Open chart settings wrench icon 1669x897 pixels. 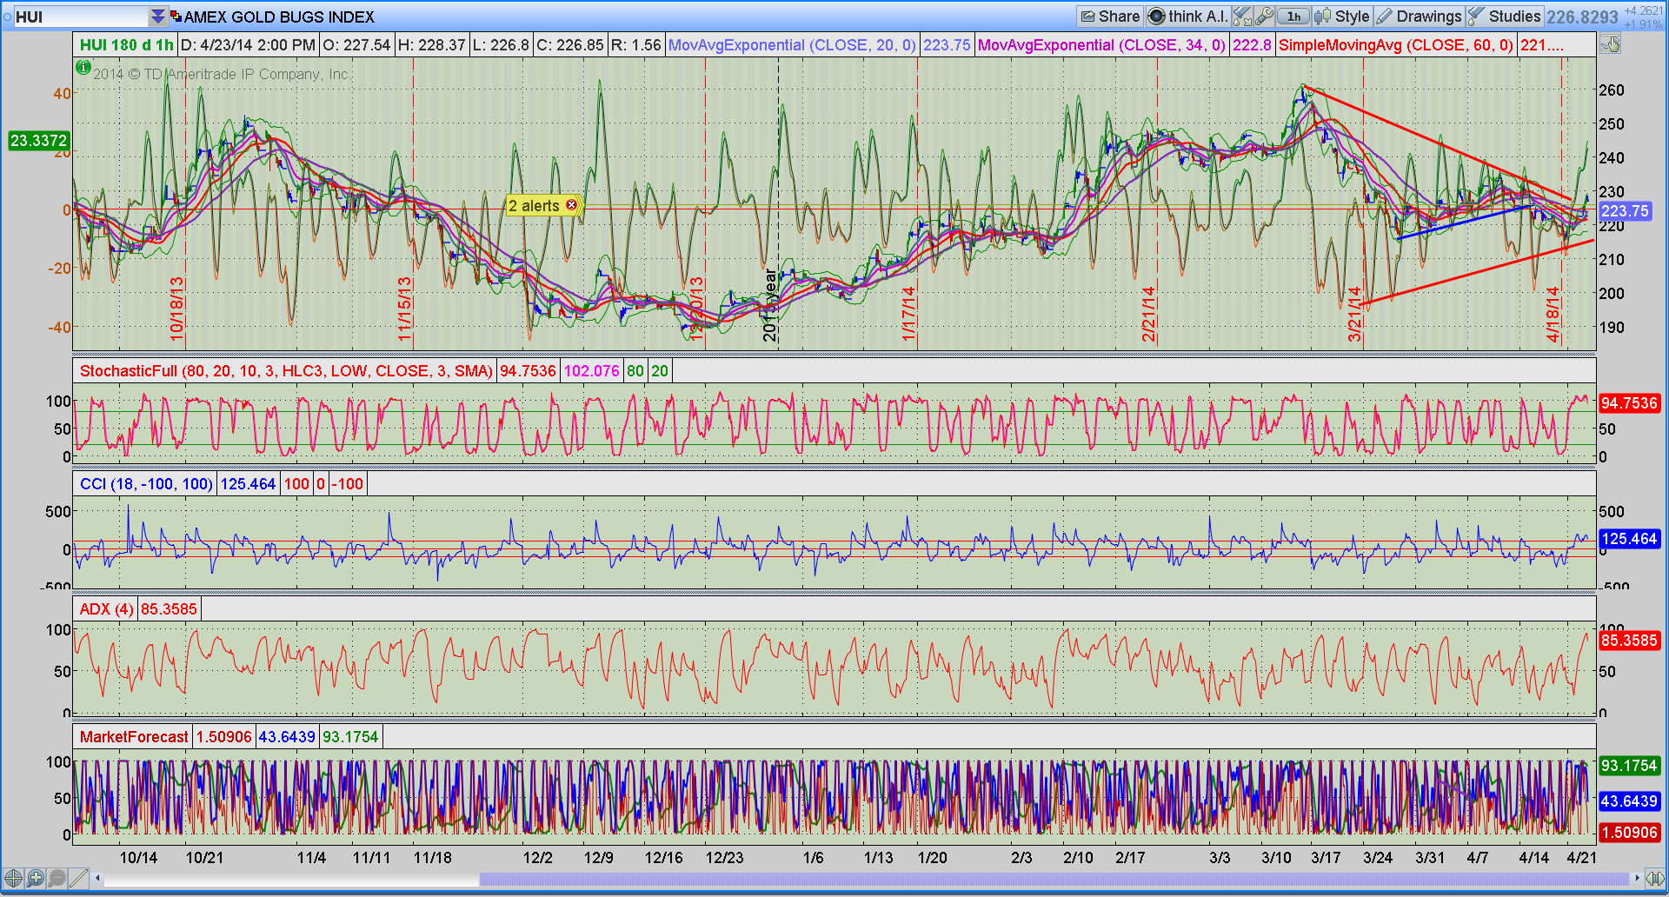1265,17
